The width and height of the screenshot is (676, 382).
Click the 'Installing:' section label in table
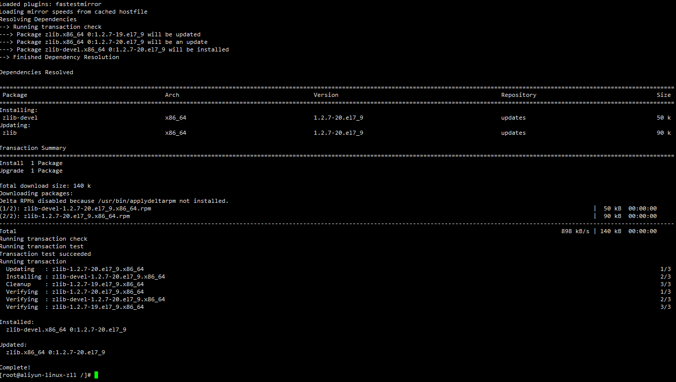19,110
